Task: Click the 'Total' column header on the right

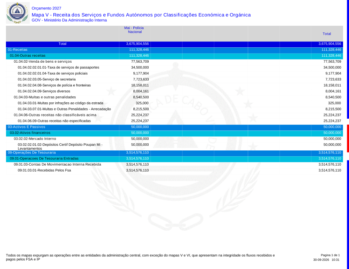Action: click(327, 34)
